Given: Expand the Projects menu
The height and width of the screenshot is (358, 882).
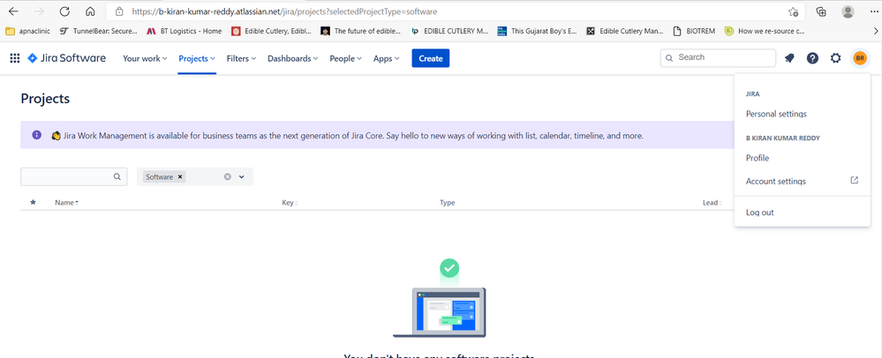Looking at the screenshot, I should point(197,58).
